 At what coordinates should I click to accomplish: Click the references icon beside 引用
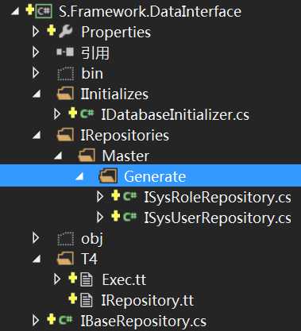(65, 52)
